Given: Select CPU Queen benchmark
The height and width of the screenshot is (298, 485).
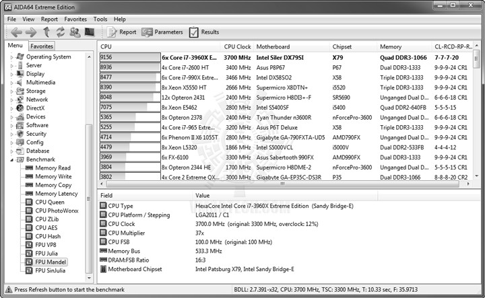Looking at the screenshot, I should 50,202.
